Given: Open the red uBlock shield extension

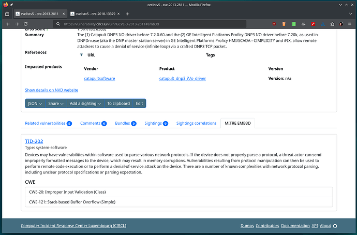Looking at the screenshot, I should coord(274,24).
